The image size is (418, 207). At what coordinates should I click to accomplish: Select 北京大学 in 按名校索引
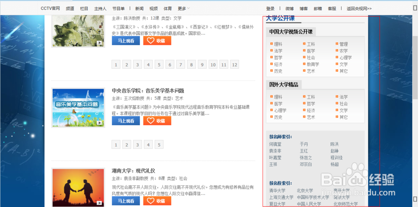click(305, 190)
